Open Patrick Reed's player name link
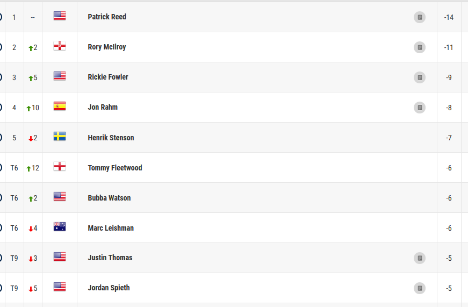Viewport: 468px width, 307px height. pyautogui.click(x=107, y=17)
